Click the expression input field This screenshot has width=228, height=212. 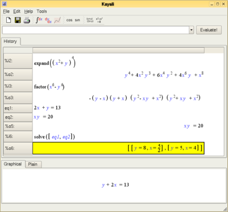96,30
